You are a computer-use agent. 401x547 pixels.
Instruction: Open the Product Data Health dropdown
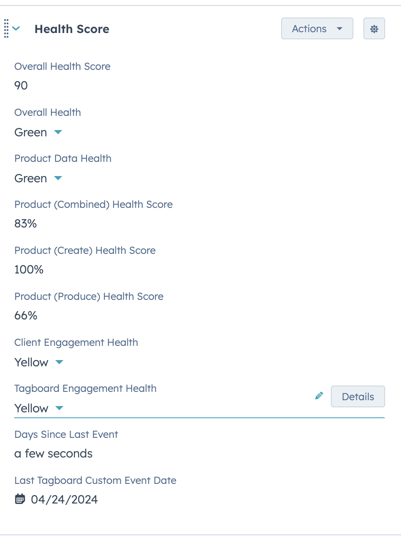point(58,178)
